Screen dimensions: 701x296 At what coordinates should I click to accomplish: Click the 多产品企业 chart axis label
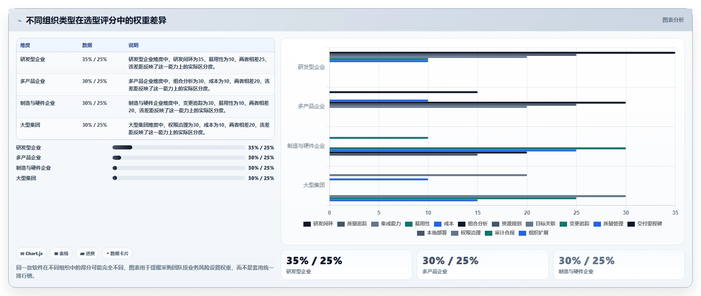(311, 107)
